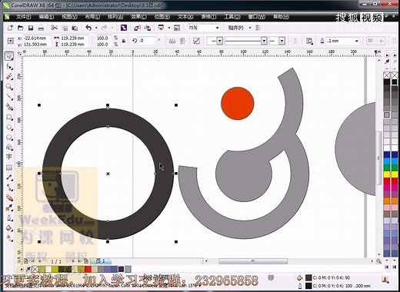This screenshot has height=292, width=400.
Task: Open the zoom level 75% dropdown
Action: [217, 28]
